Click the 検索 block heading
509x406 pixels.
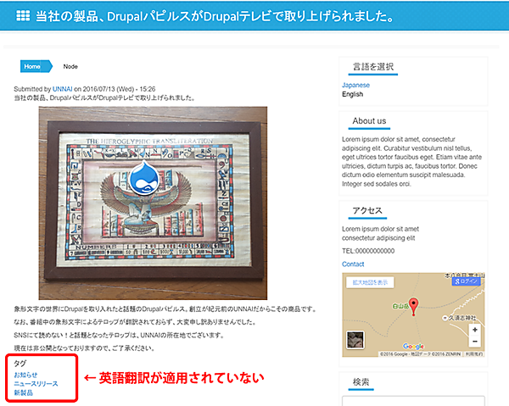pos(361,381)
